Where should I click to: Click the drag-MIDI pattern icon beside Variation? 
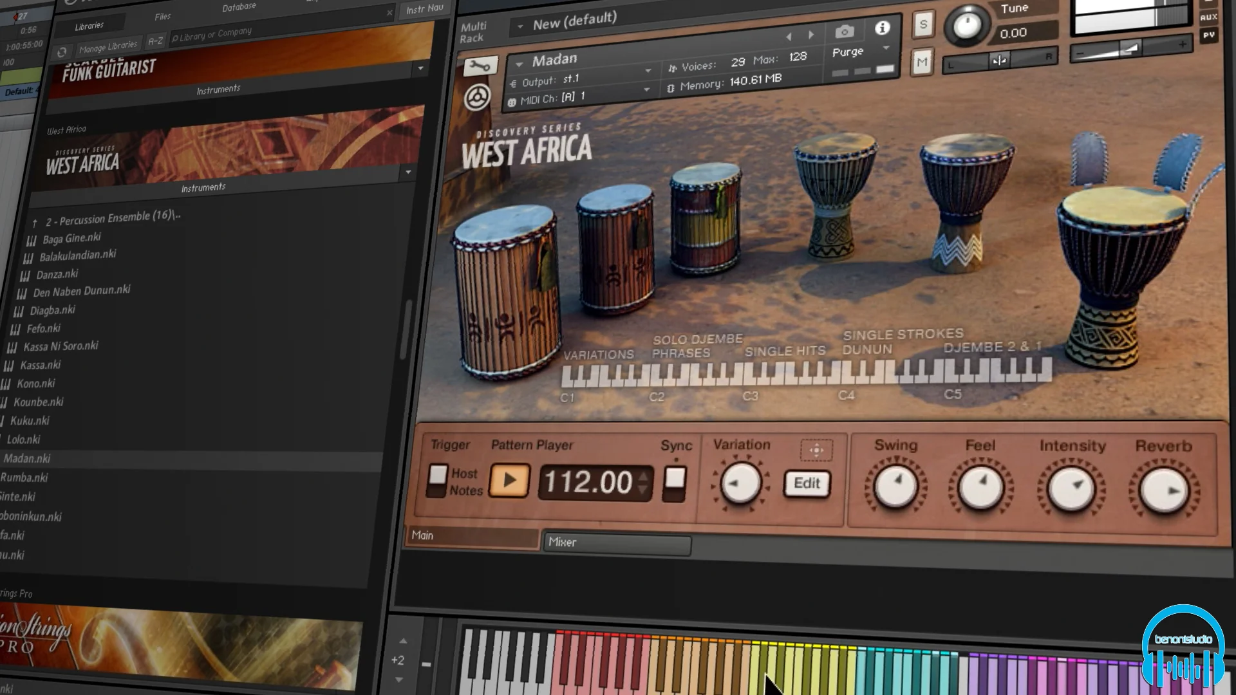click(816, 450)
